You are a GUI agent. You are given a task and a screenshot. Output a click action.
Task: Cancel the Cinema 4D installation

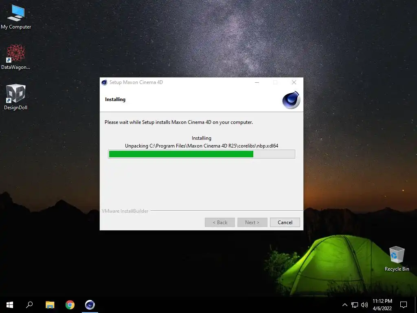[285, 223]
